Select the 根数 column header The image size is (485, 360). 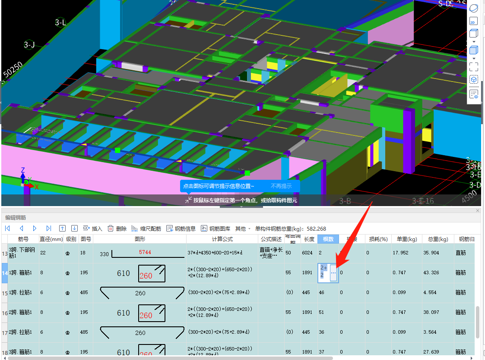pyautogui.click(x=328, y=239)
